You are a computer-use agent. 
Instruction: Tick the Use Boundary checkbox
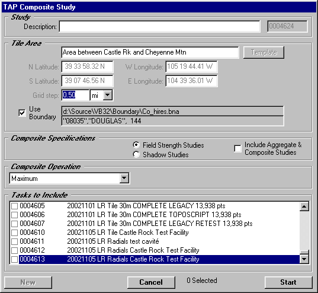(22, 113)
